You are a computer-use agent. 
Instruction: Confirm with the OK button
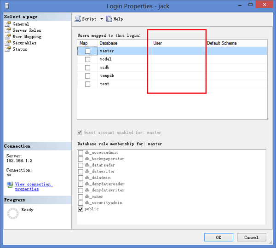pos(218,237)
